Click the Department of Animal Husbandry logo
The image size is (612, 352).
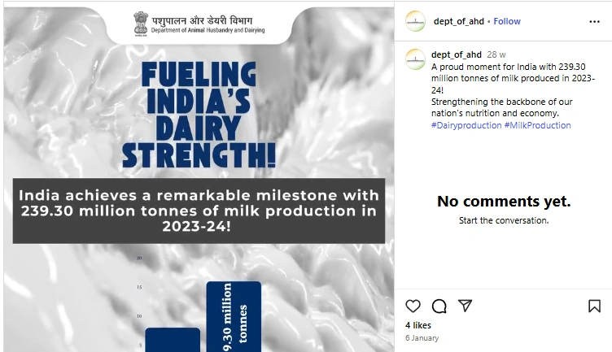199,24
